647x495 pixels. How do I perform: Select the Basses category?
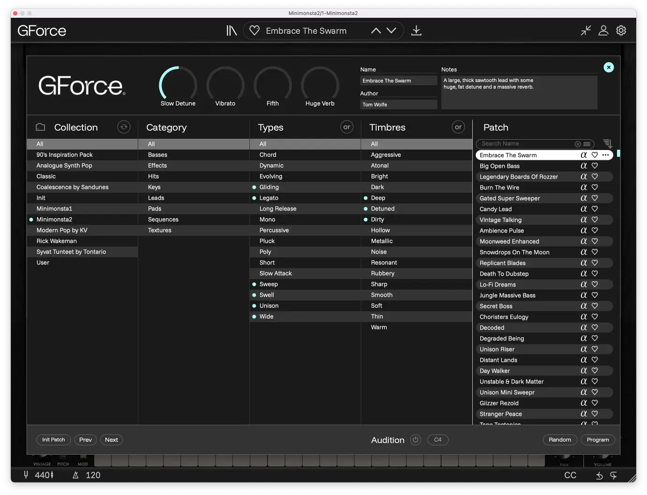click(x=194, y=155)
